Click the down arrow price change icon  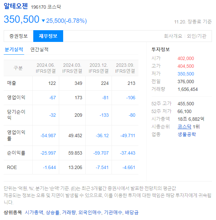click(x=43, y=21)
